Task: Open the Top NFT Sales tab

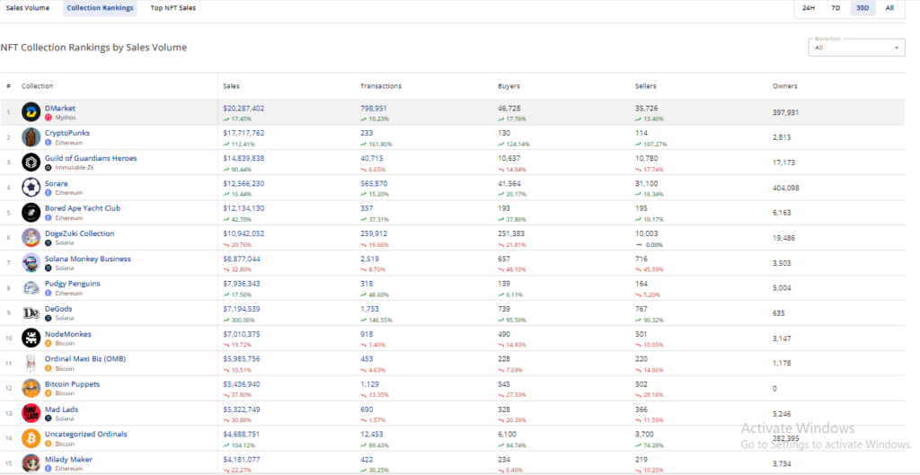Action: pos(173,8)
